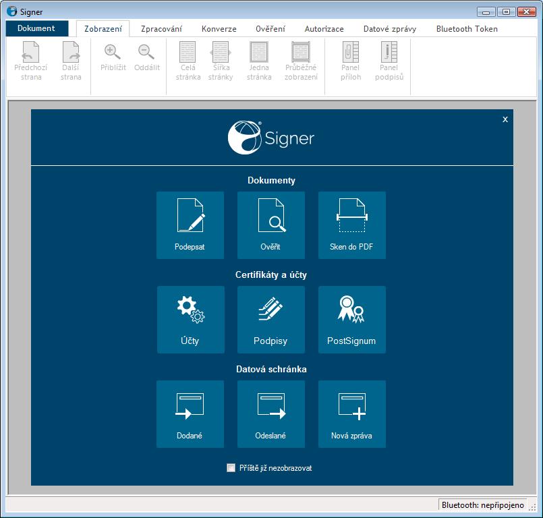Close the Signer application window
This screenshot has height=518, width=543.
pos(526,11)
